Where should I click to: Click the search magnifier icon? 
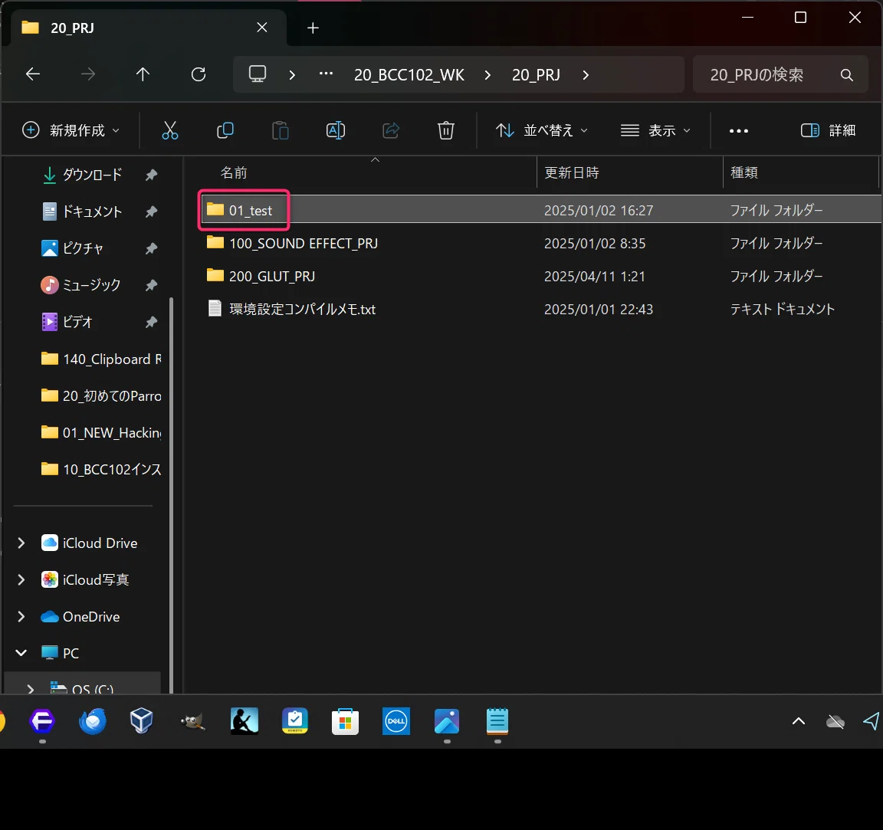846,75
